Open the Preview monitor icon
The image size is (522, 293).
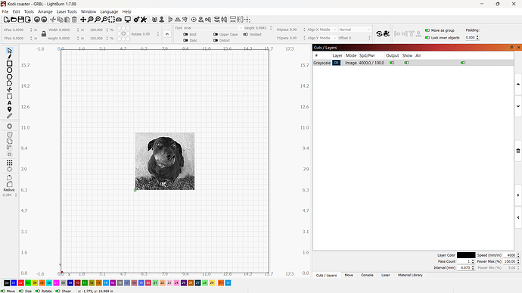[128, 20]
